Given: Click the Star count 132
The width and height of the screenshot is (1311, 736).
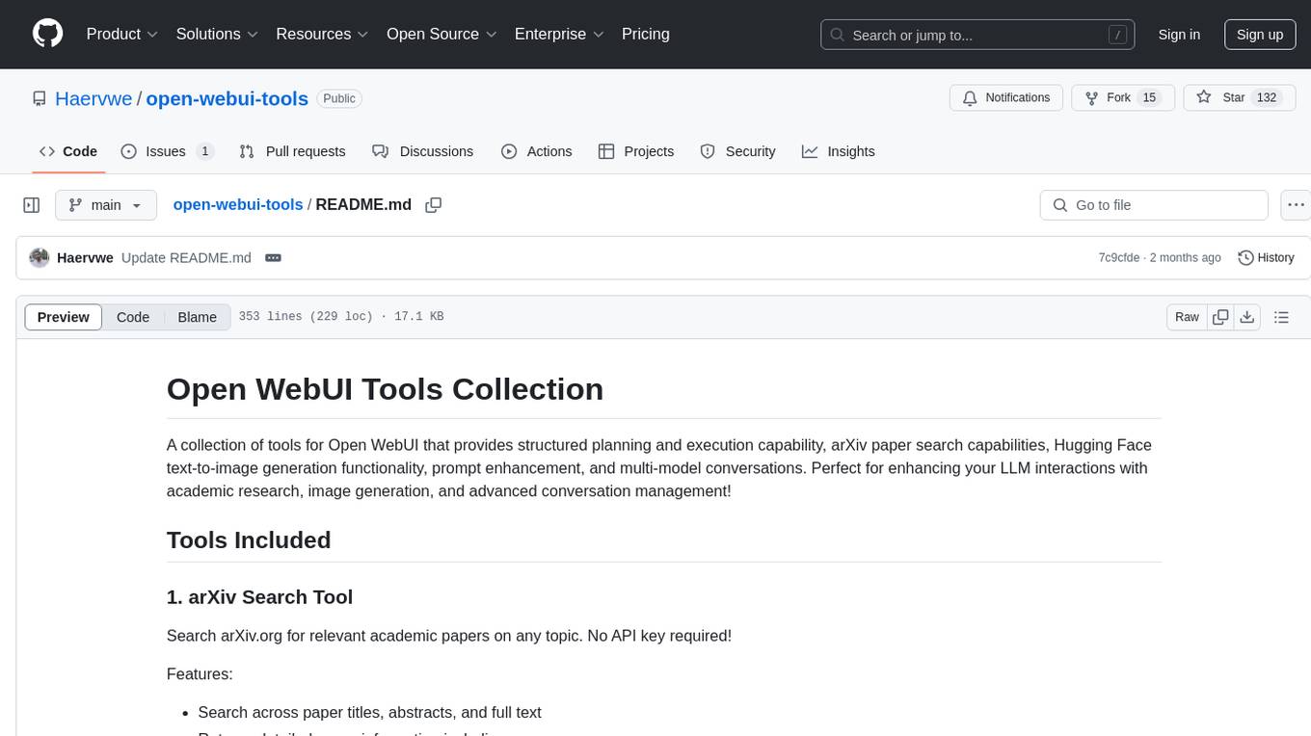Looking at the screenshot, I should [x=1267, y=98].
